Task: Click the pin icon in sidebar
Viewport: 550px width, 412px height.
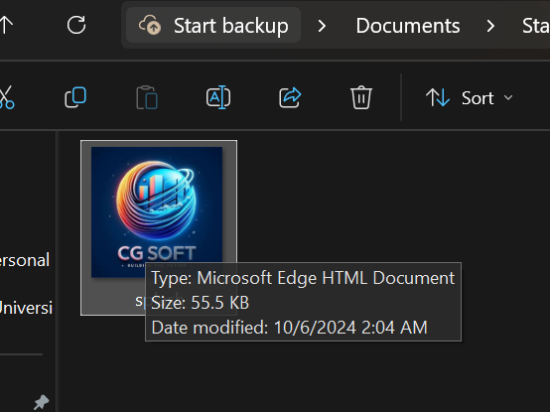Action: pos(41,402)
